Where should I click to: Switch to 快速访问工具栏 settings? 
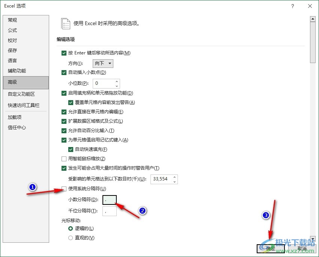click(26, 105)
